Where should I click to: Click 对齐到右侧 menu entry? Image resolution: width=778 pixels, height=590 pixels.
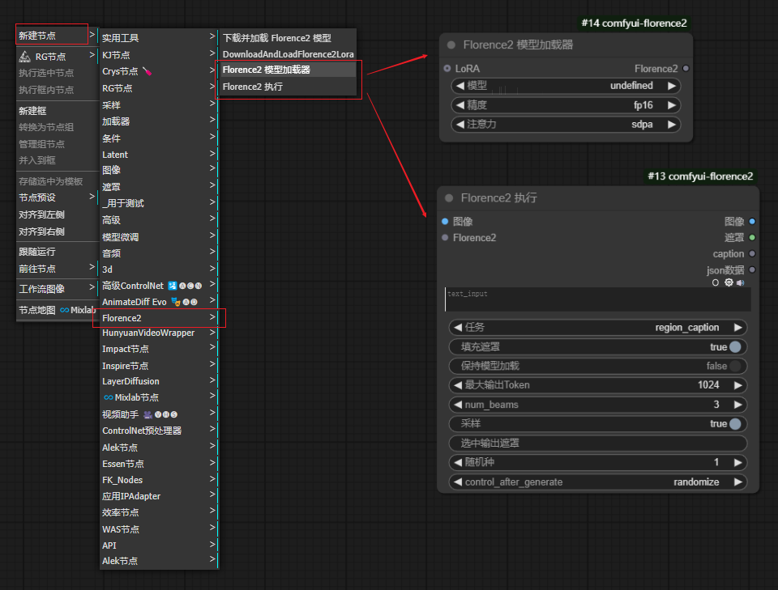click(57, 231)
